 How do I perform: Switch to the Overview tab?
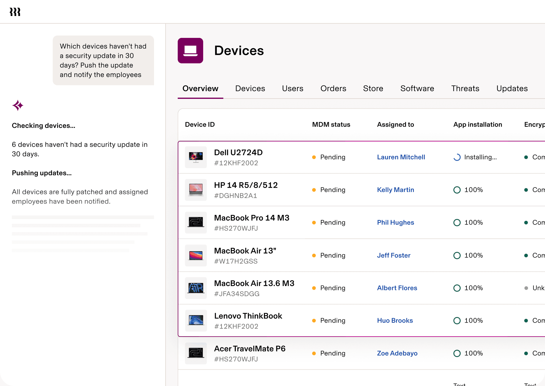pos(201,89)
